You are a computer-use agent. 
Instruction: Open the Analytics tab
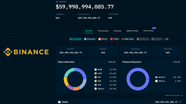point(117,31)
